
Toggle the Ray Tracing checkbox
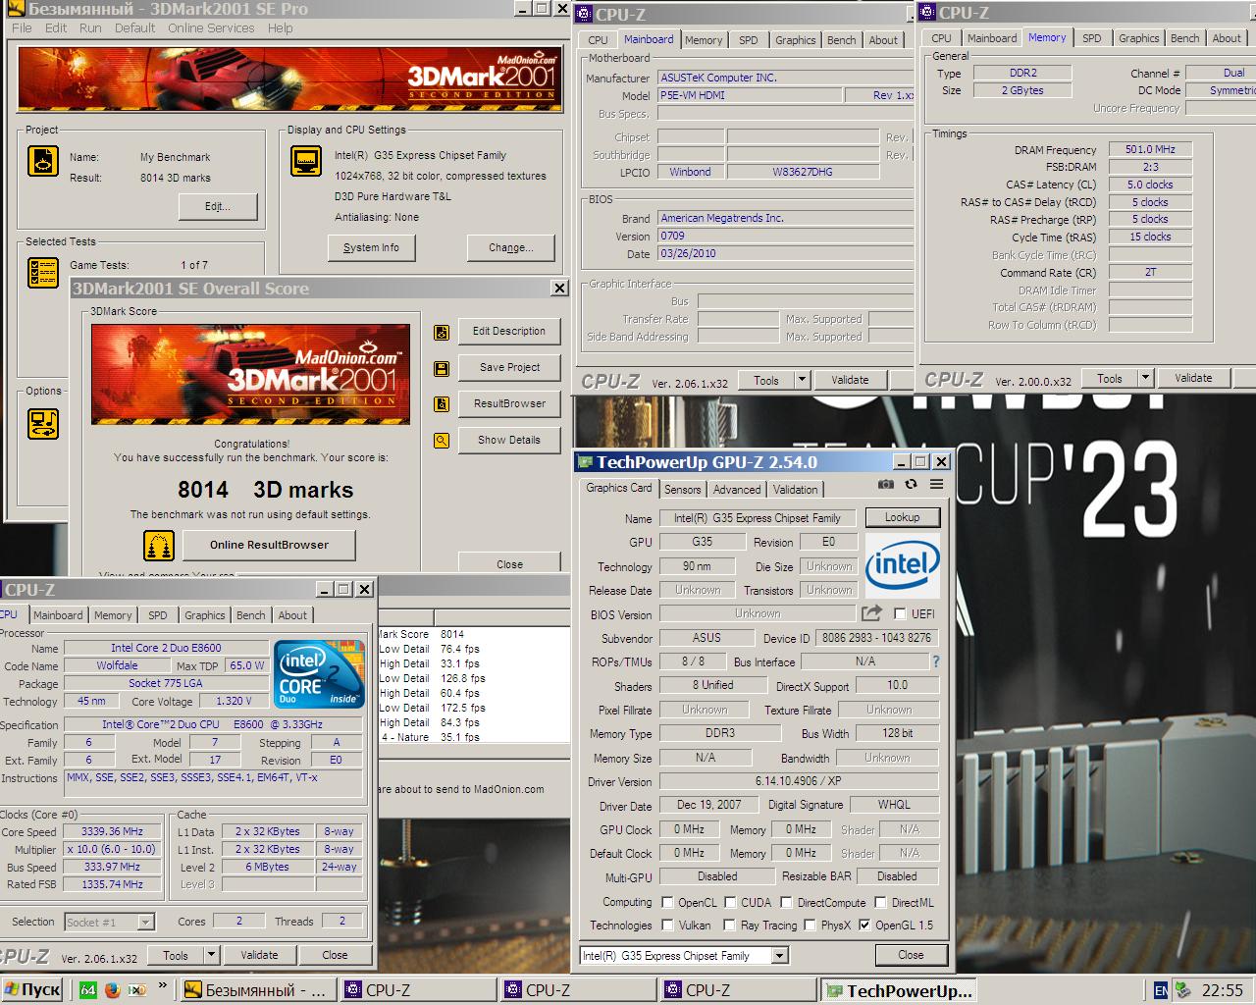(x=729, y=925)
